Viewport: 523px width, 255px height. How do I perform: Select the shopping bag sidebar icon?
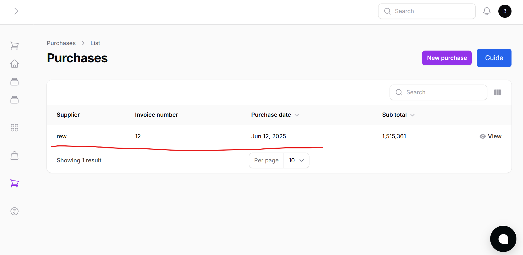(x=15, y=155)
